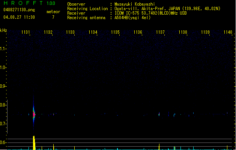236x150 pixels.
Task: Click the bright red meteor echo after 1131
Action: (x=34, y=115)
